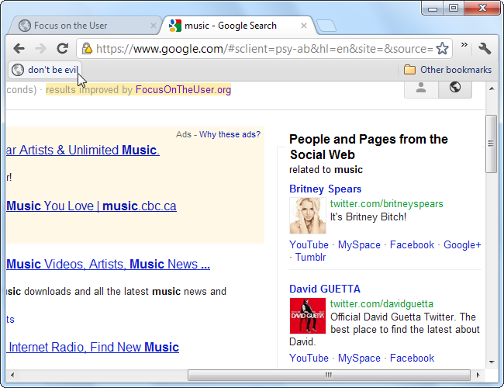Close the Focus on the User tab
504x388 pixels.
click(x=154, y=26)
